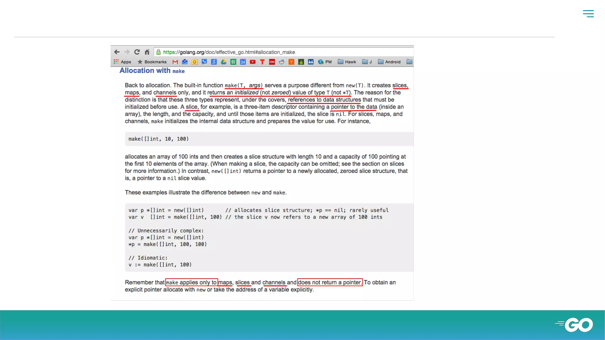Open the Reddit bookmark icon
This screenshot has width=605, height=340.
click(x=282, y=62)
